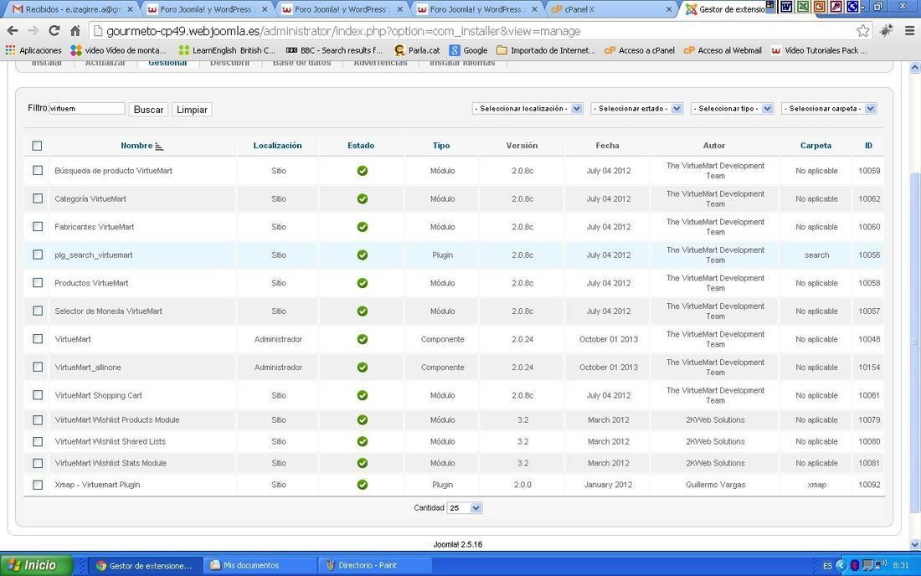Check the Productos VirtueMart row checkbox
The image size is (921, 576).
(x=38, y=282)
